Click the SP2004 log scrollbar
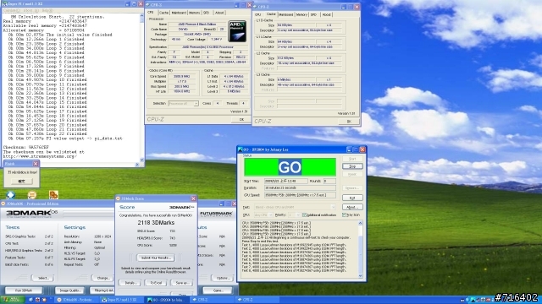The height and width of the screenshot is (304, 542). pyautogui.click(x=360, y=250)
